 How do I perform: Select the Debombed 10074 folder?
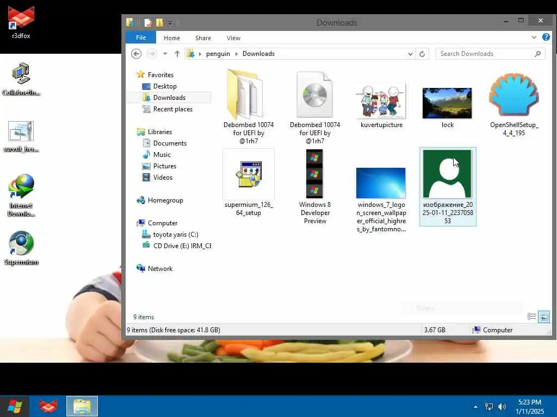point(248,107)
